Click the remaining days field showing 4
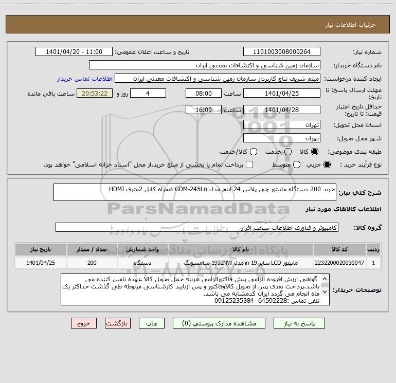The width and height of the screenshot is (396, 383). pyautogui.click(x=148, y=93)
